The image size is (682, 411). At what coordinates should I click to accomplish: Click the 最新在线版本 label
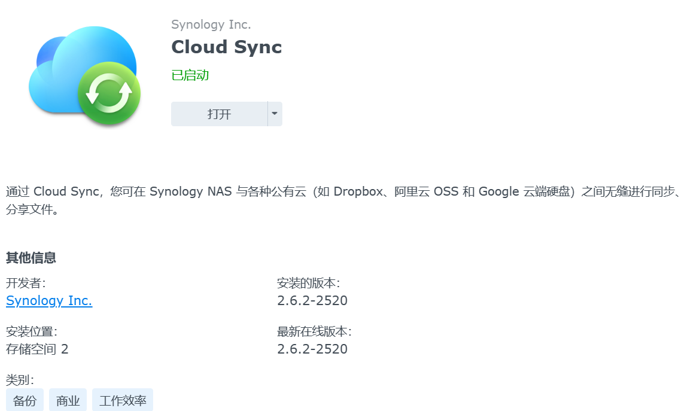(x=314, y=331)
